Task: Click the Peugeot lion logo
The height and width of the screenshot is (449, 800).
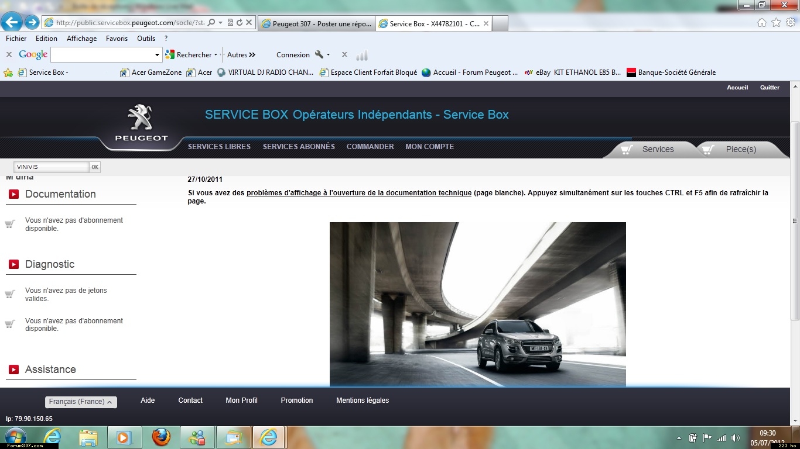Action: coord(141,118)
